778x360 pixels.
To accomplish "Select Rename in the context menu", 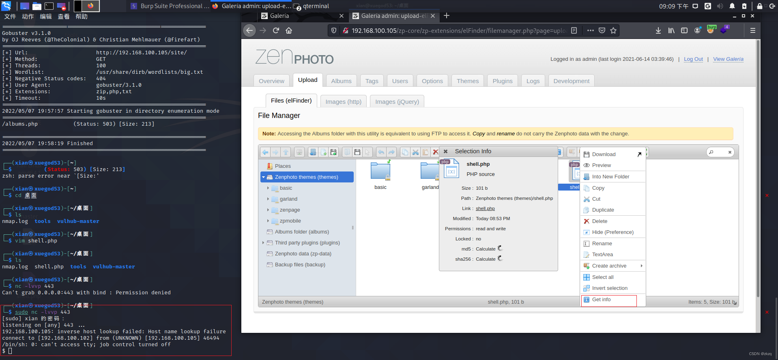I will pyautogui.click(x=613, y=244).
